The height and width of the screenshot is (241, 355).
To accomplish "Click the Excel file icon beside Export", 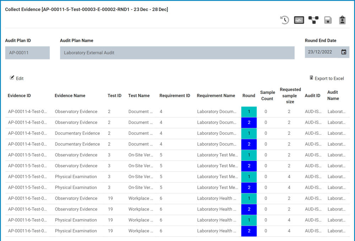I will click(311, 78).
